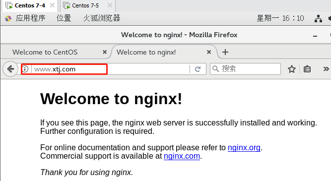Viewport: 331px width, 181px height.
Task: Close the Centos 7-4 VM tab
Action: click(x=52, y=5)
